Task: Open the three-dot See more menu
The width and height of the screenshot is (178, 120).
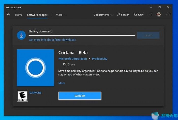Action: (168, 14)
